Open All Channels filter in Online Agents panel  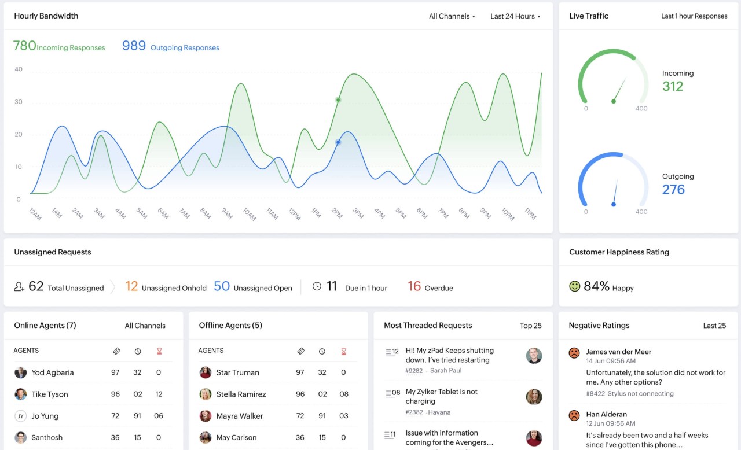(x=145, y=325)
